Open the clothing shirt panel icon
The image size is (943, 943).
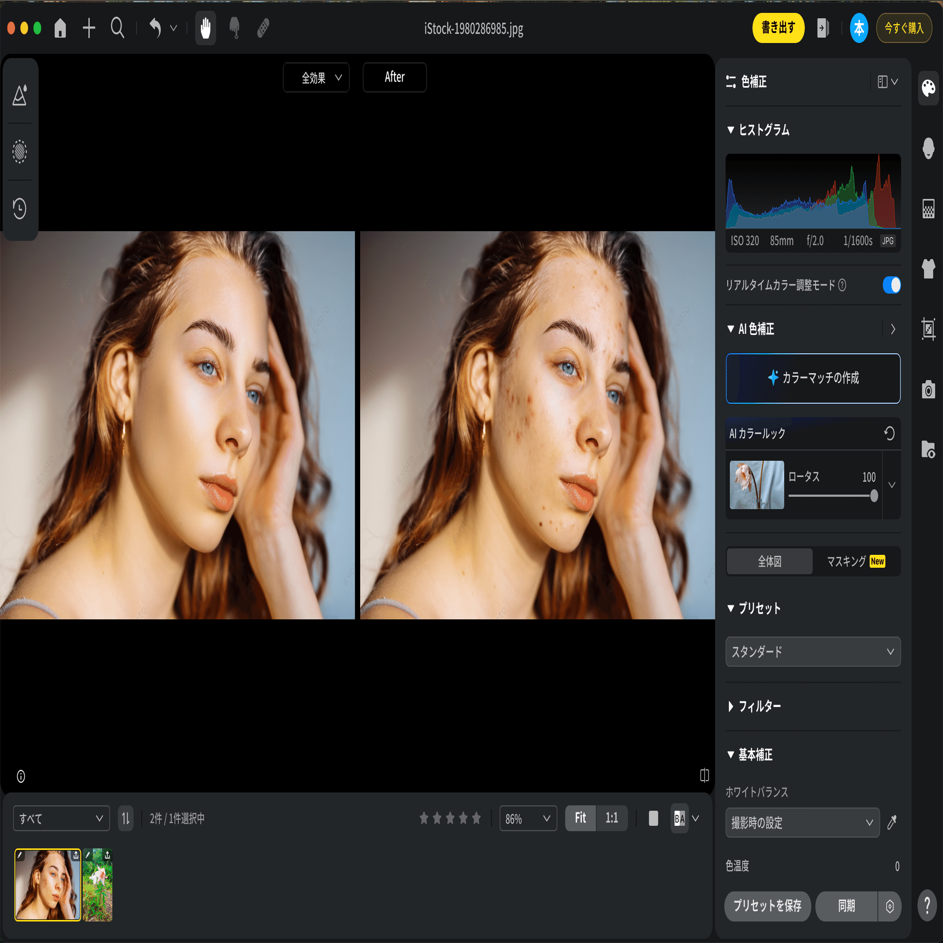(928, 268)
